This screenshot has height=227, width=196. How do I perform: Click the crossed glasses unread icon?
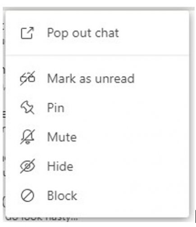point(27,78)
